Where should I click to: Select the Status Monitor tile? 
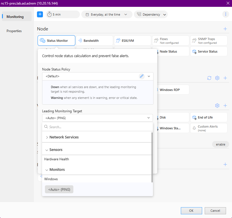point(56,41)
